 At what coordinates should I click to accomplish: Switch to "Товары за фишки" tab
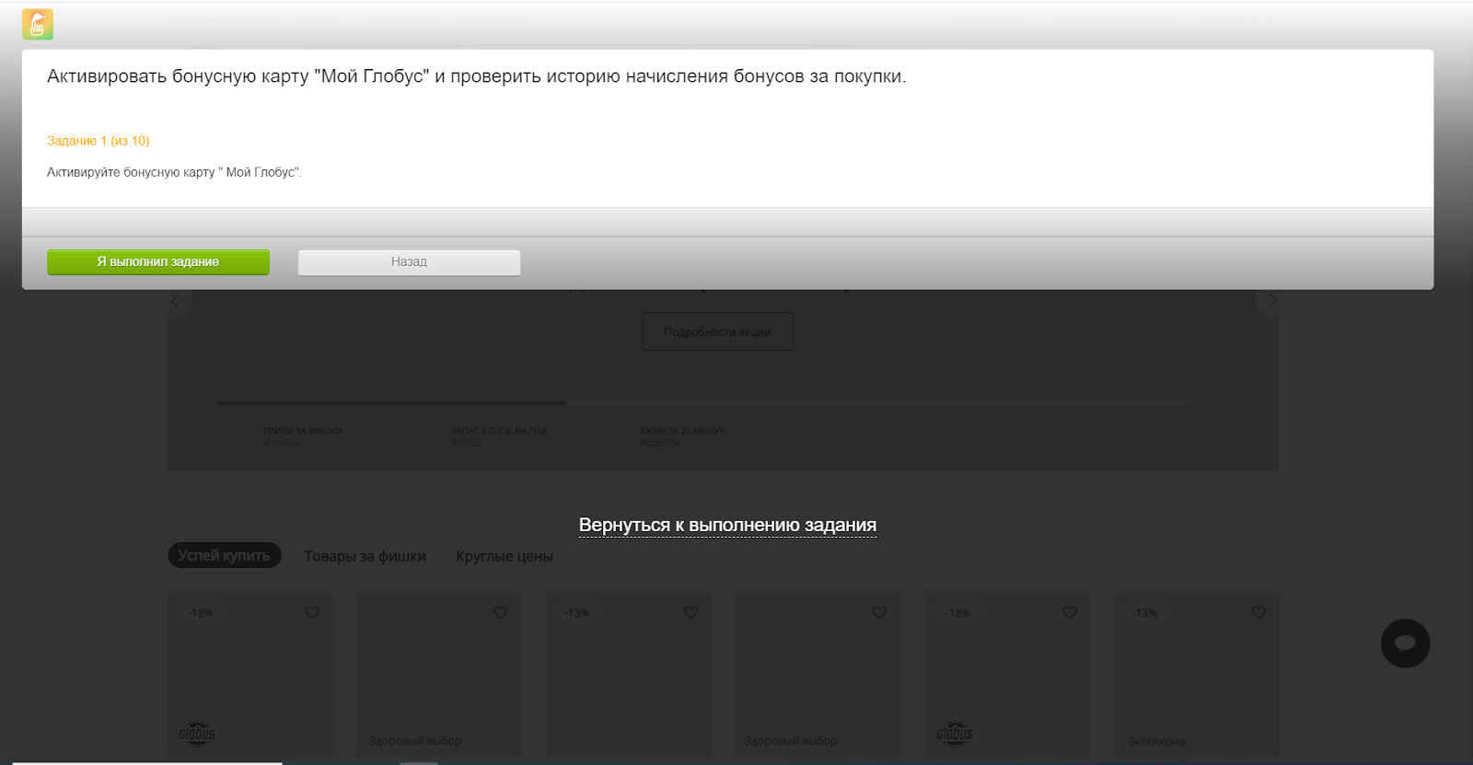tap(365, 556)
